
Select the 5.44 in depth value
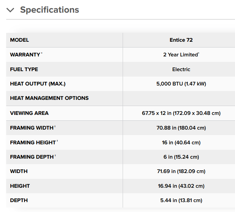[x=181, y=200]
